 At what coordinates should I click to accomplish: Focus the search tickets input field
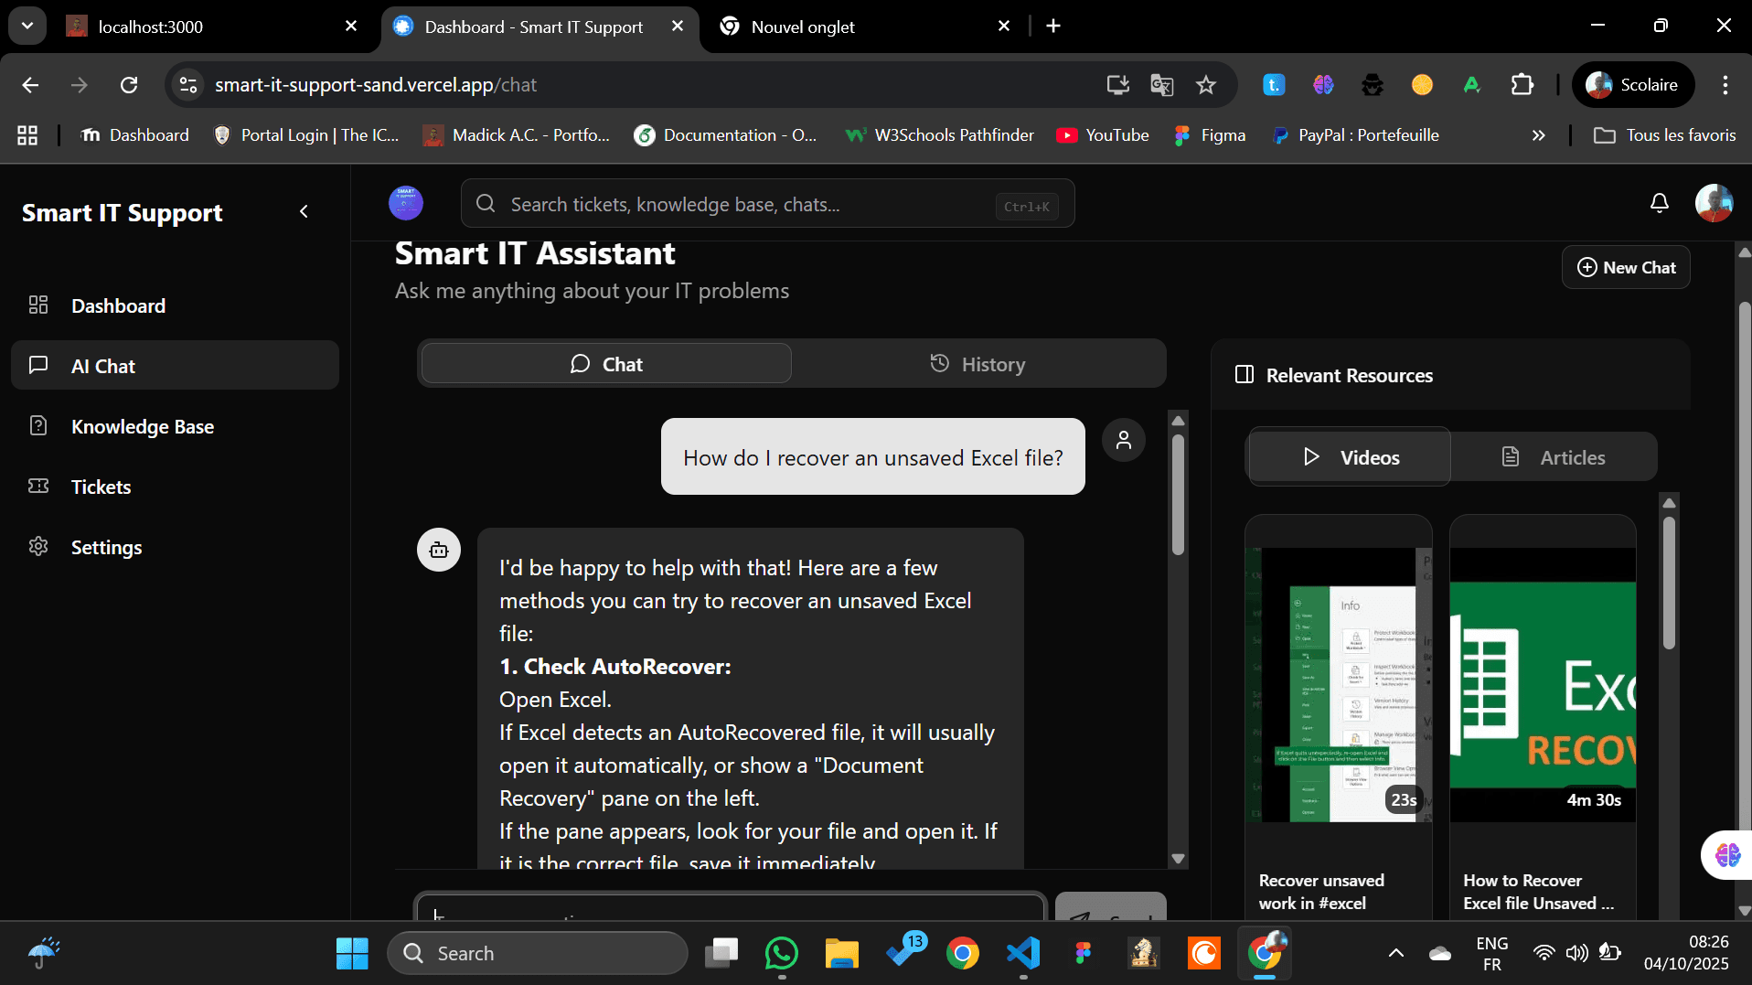(768, 204)
